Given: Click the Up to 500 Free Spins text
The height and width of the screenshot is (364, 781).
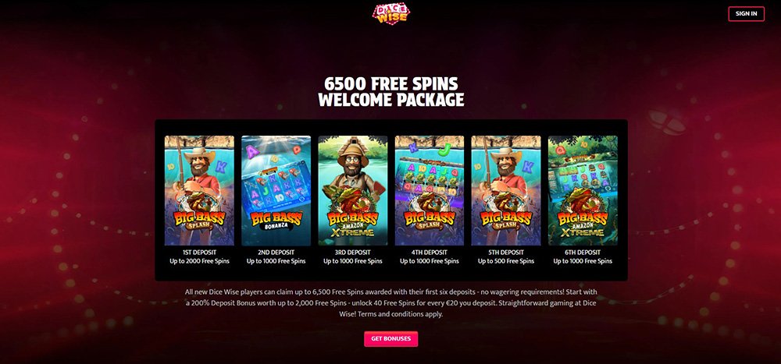Looking at the screenshot, I should 506,261.
